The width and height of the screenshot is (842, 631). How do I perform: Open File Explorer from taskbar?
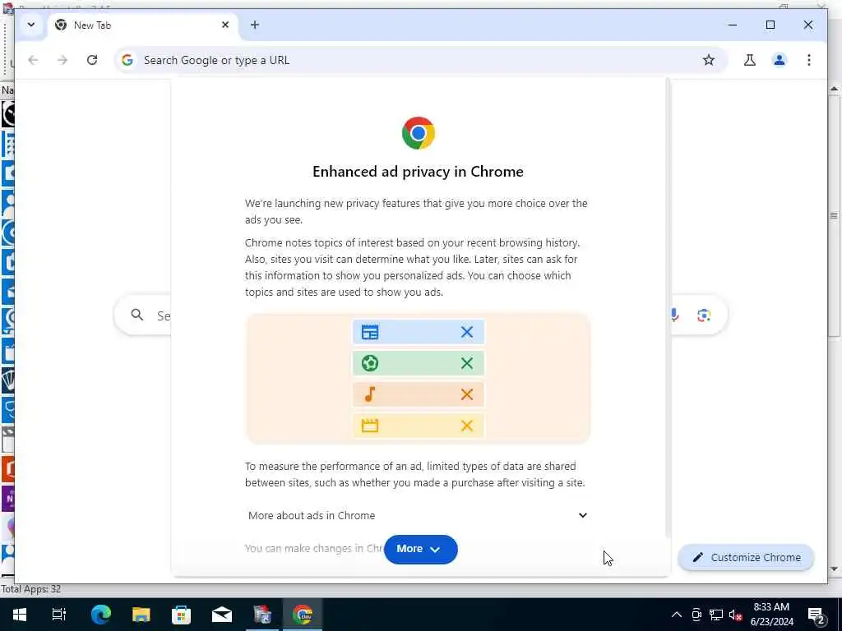pyautogui.click(x=141, y=615)
